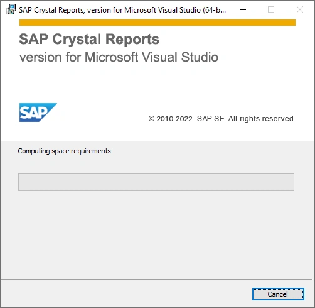Click the word "Computing" in the status line
Viewport: 315px width, 308px height.
click(34, 151)
